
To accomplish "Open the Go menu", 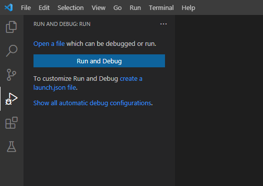I will pos(117,7).
